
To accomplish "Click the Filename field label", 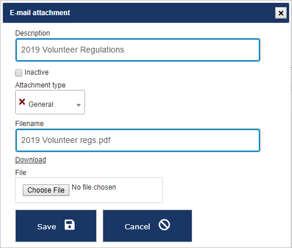I will coord(30,124).
